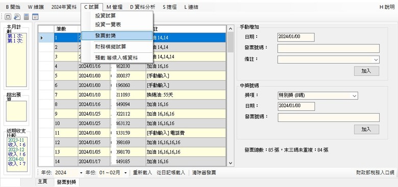This screenshot has height=187, width=398.
Task: Open the calculator toolbar icon
Action: pyautogui.click(x=26, y=17)
